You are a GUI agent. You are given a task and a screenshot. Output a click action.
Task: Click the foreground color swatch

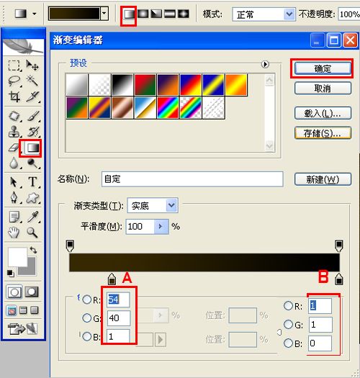pos(17,257)
